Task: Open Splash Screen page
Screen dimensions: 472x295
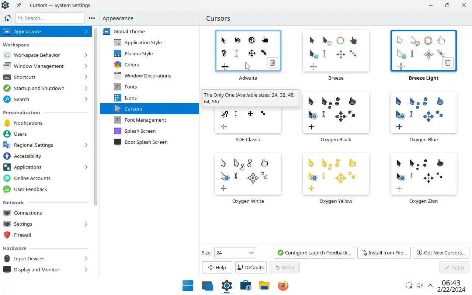Action: (149, 131)
